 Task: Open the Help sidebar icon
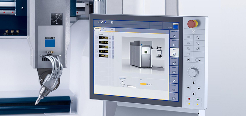pos(174,97)
